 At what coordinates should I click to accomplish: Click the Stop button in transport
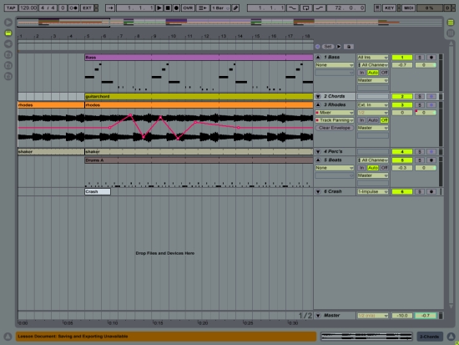[x=168, y=8]
